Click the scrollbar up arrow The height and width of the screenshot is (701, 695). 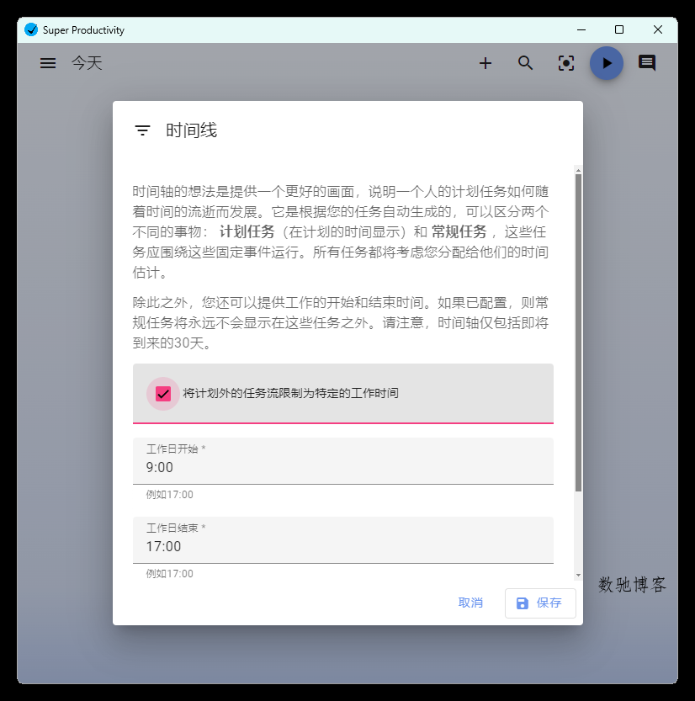tap(578, 170)
